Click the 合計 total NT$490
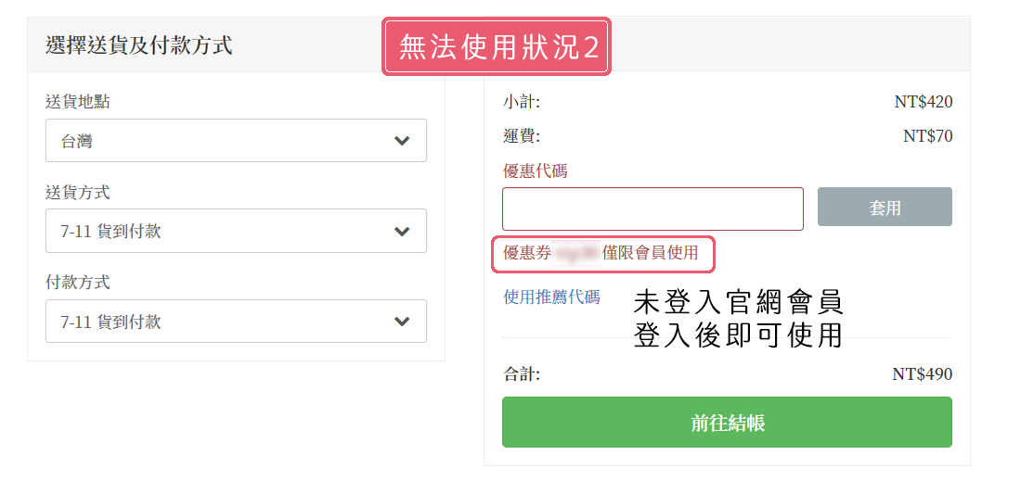This screenshot has height=480, width=1021. click(x=922, y=374)
